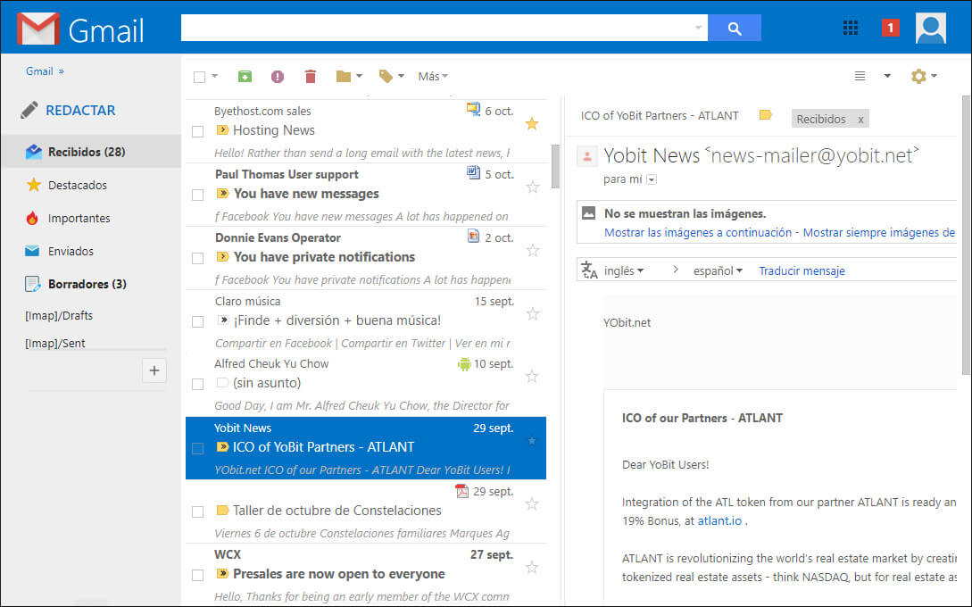This screenshot has width=972, height=607.
Task: Expand the density view dropdown arrow
Action: click(x=887, y=76)
